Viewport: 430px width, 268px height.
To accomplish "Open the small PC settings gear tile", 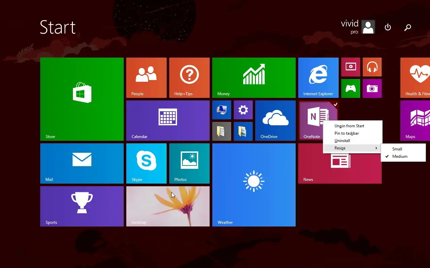I will coord(243,110).
